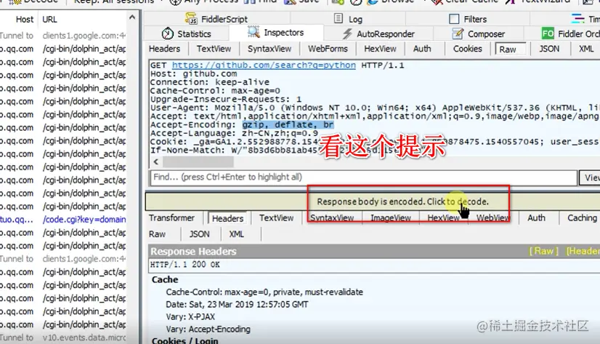Open the Caching response tab
This screenshot has height=344, width=600.
pos(582,218)
